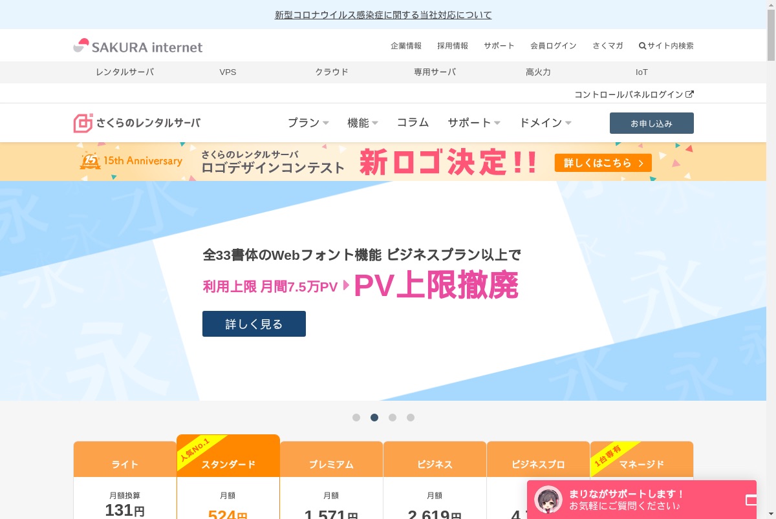Select the マネージド plan header

point(641,460)
